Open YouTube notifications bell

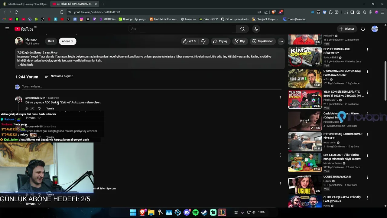pyautogui.click(x=363, y=29)
